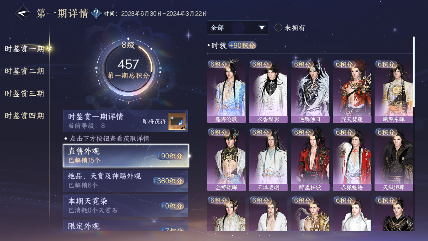Click the upcoming reward item icon

(177, 122)
